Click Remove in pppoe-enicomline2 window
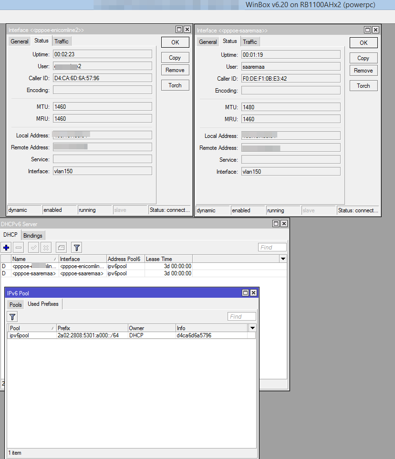The width and height of the screenshot is (395, 459). coord(175,70)
